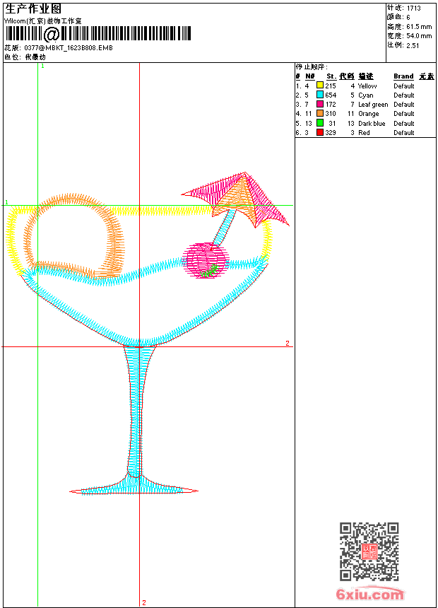Select the Dark blue row's green swatch

click(x=320, y=123)
